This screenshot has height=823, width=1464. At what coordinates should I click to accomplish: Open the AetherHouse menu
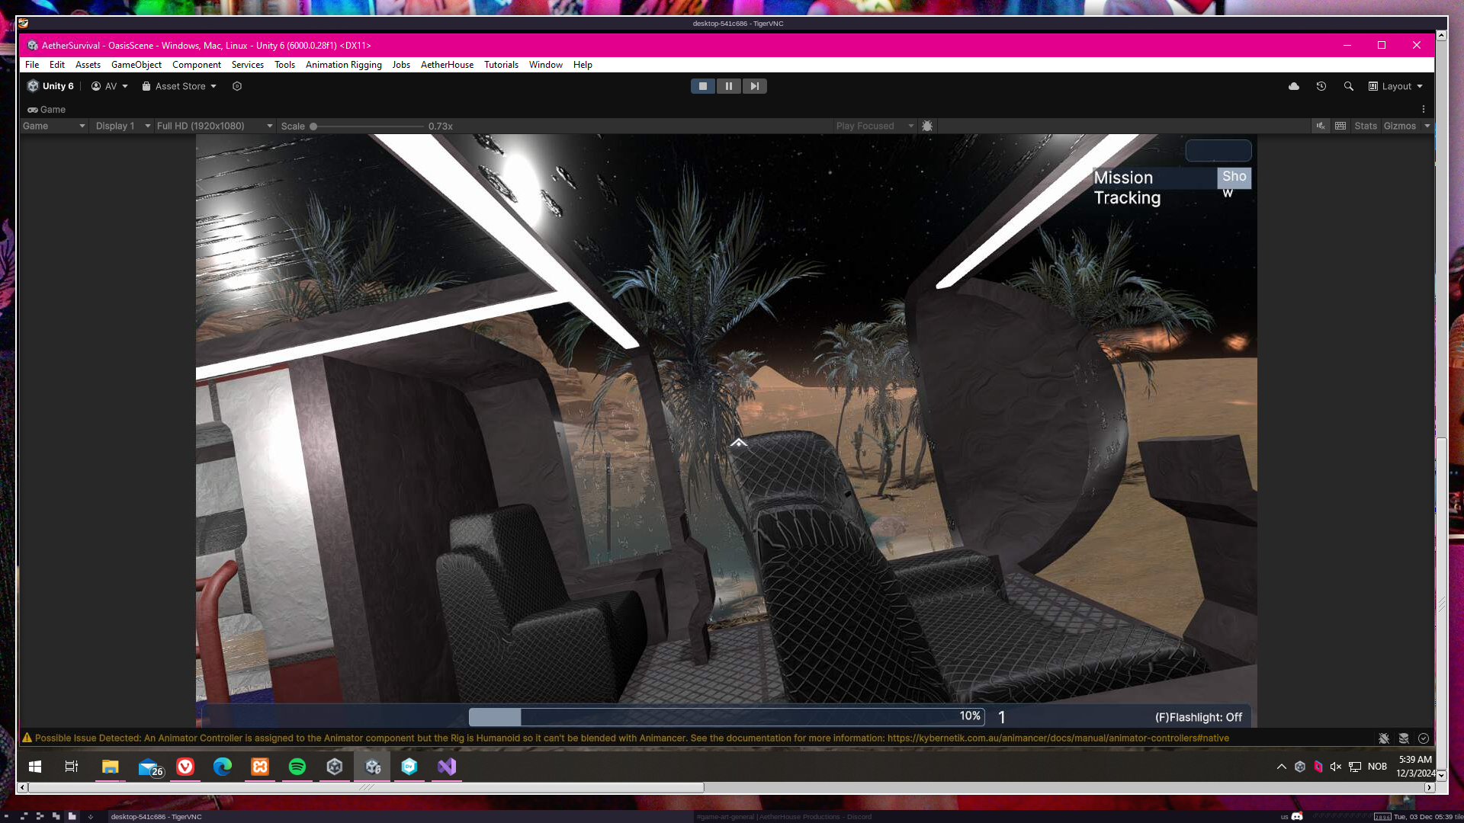click(447, 65)
